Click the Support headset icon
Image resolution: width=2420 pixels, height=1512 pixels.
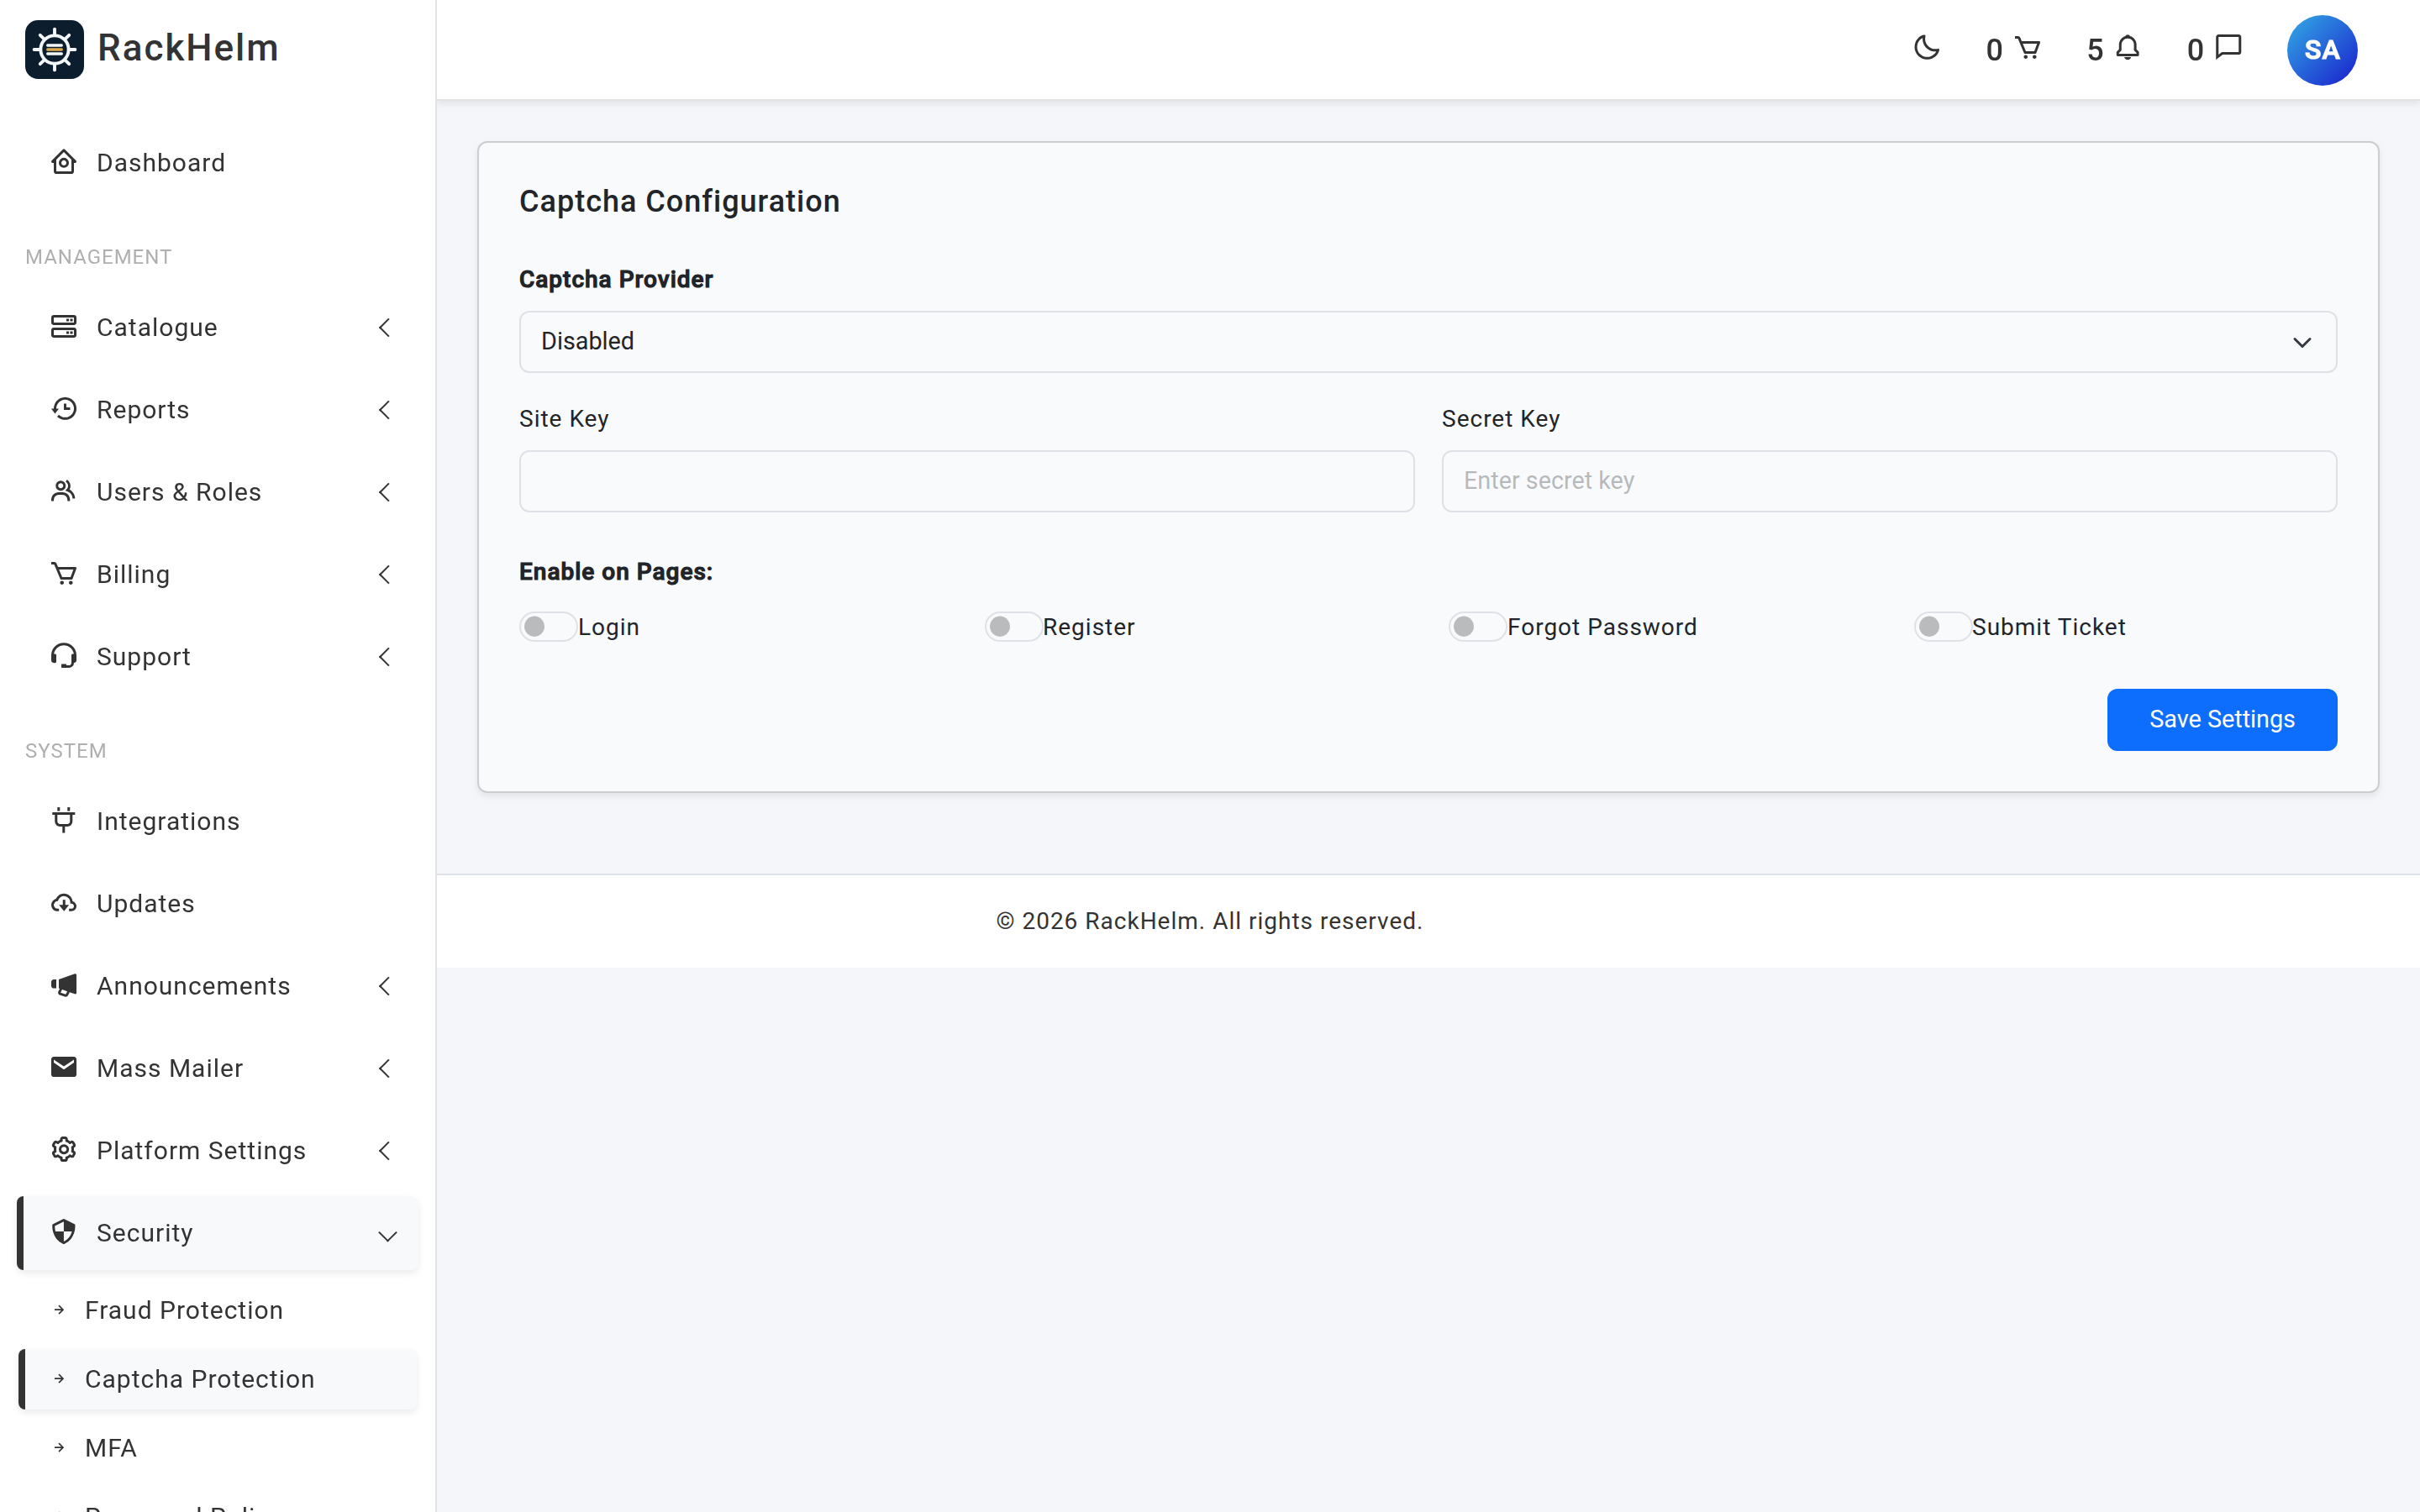64,656
